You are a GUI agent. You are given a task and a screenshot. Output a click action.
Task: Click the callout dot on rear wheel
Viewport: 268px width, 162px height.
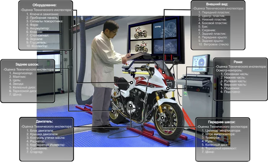(112, 111)
